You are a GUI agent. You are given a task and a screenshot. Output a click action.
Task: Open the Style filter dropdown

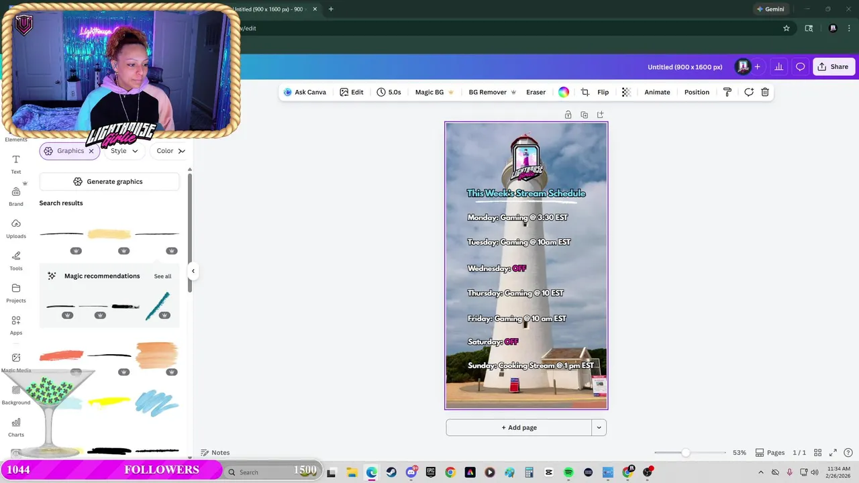[124, 151]
